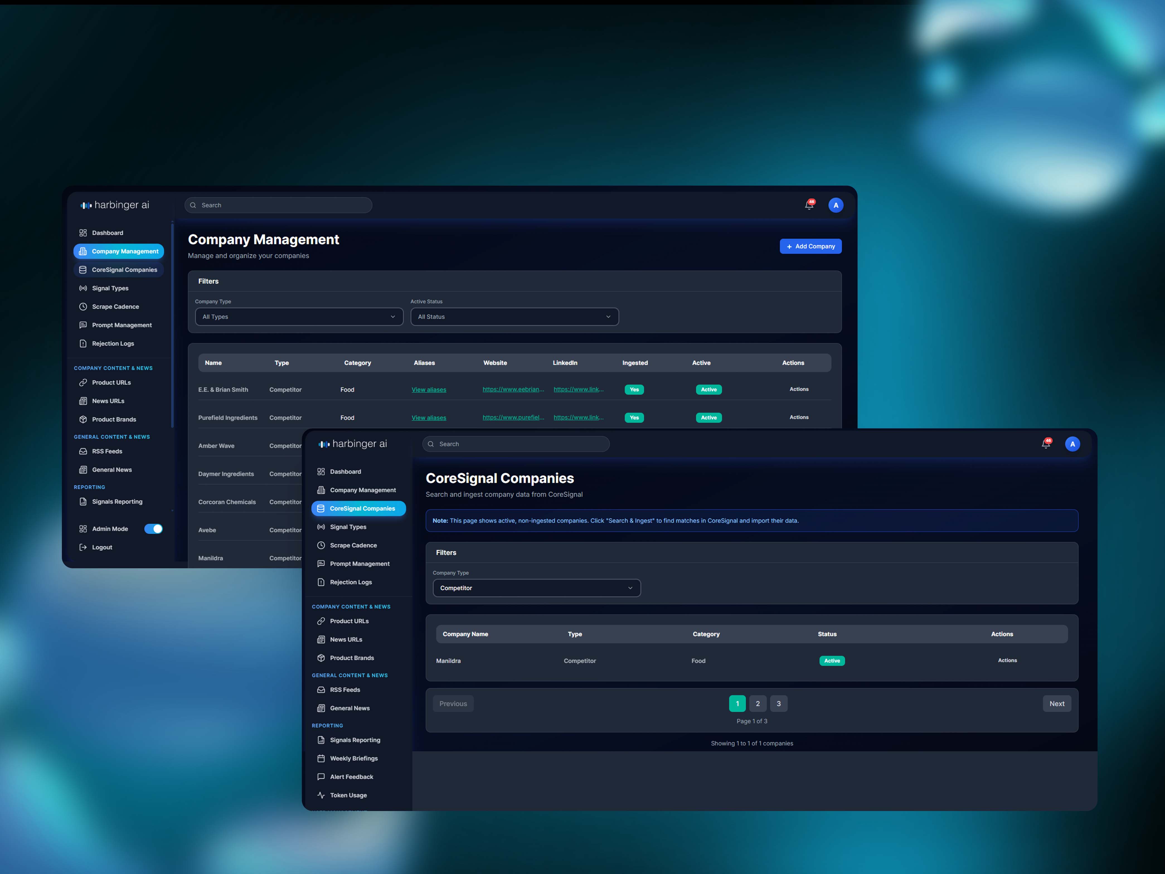Viewport: 1165px width, 874px height.
Task: Click Search field in Company Management window
Action: 278,205
